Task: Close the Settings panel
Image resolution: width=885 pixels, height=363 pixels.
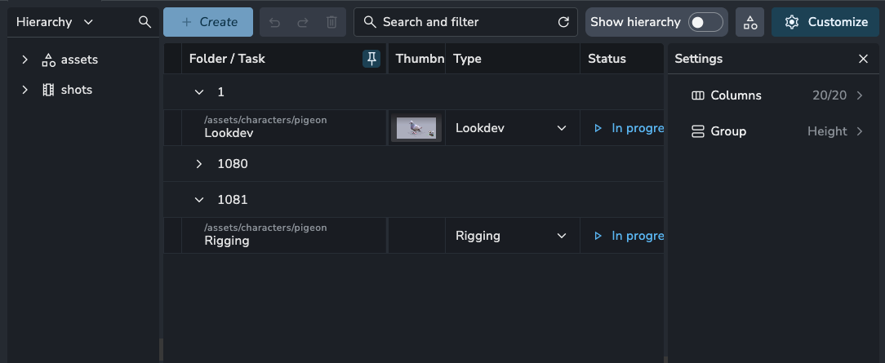Action: point(863,59)
